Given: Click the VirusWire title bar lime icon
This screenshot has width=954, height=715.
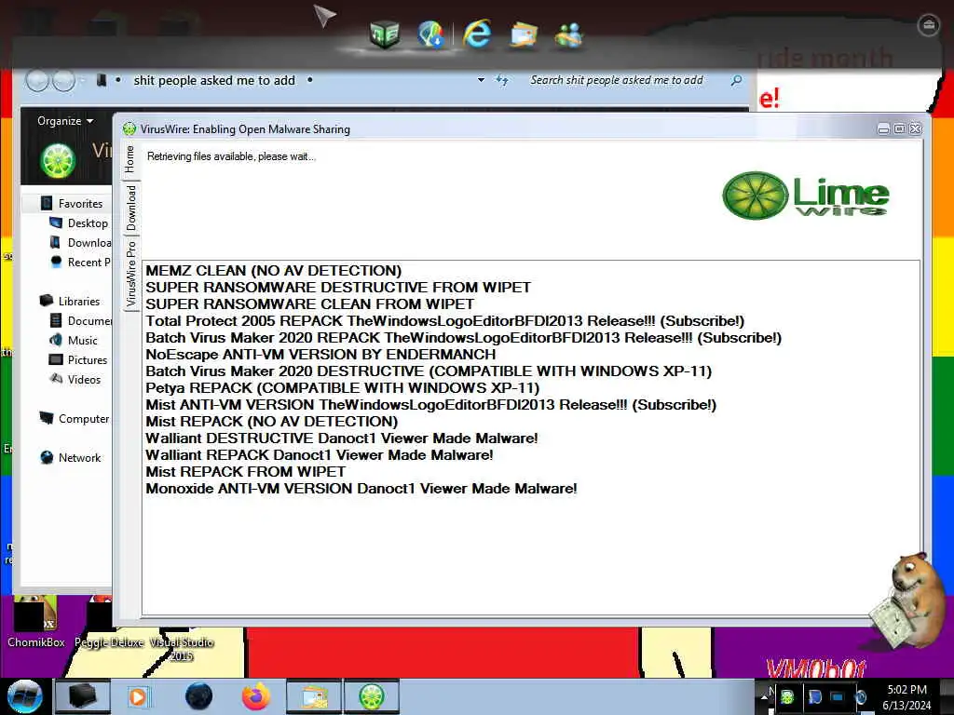Looking at the screenshot, I should 129,128.
